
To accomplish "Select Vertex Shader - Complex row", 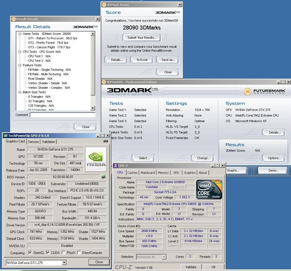I will coord(49,88).
